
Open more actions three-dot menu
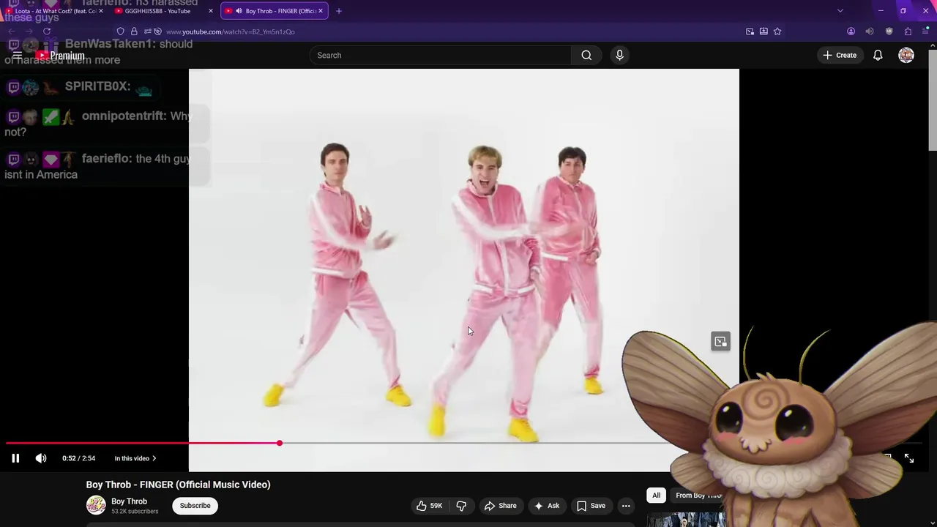pos(626,506)
